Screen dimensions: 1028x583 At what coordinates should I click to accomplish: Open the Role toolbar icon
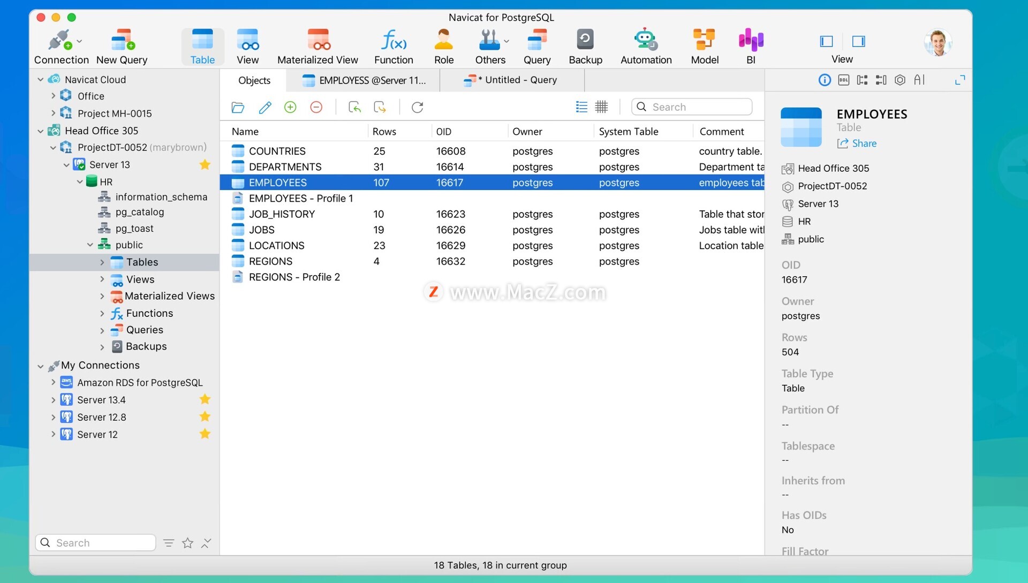click(444, 46)
